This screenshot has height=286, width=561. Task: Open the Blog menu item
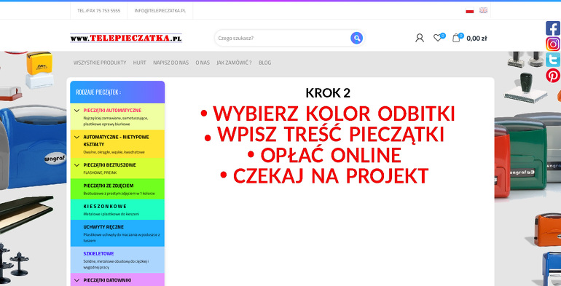264,63
